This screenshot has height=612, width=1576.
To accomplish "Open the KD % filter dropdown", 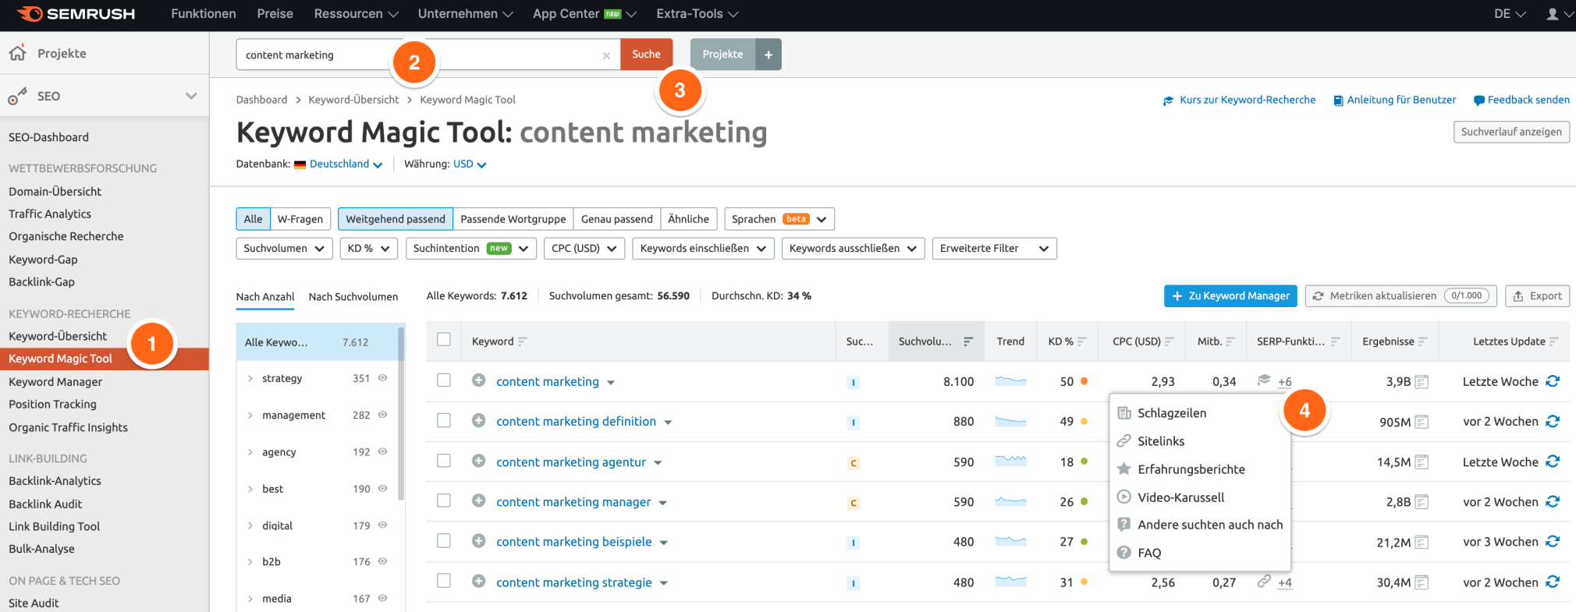I will coord(369,249).
